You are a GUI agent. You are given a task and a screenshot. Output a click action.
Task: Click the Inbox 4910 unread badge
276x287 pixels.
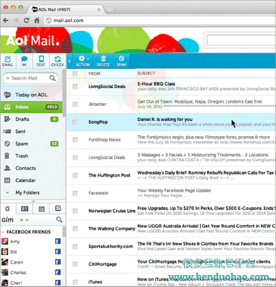pos(52,107)
